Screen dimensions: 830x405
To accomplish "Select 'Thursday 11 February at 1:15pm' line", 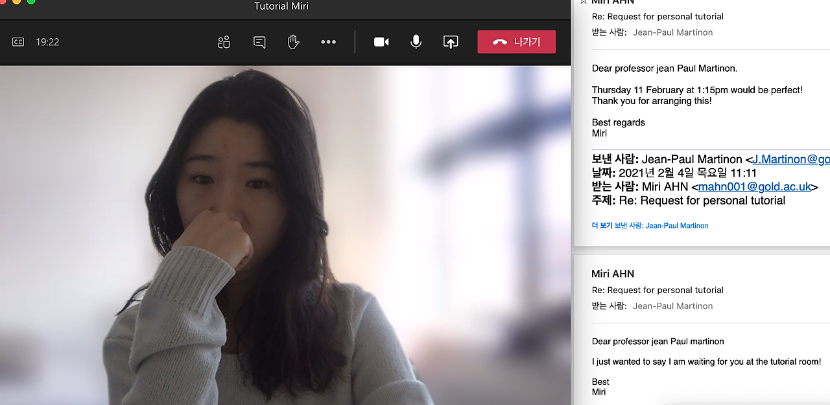I will point(697,91).
